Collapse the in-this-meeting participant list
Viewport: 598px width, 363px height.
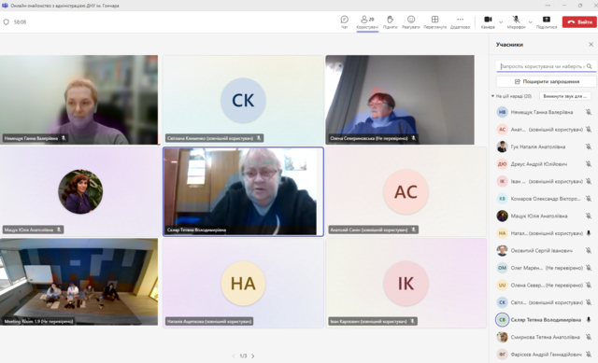click(492, 96)
